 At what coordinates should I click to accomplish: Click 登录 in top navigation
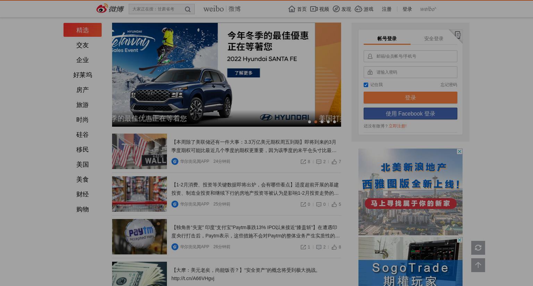tap(407, 9)
